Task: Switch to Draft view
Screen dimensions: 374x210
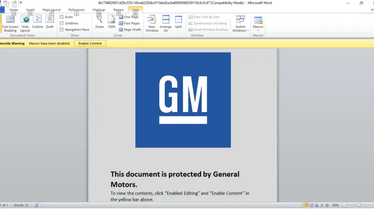Action: [50, 22]
